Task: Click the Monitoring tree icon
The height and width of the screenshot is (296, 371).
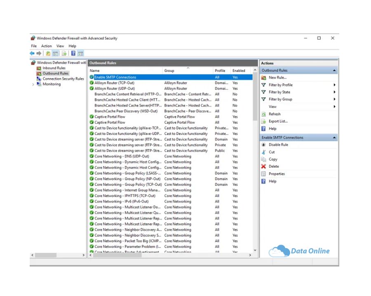Action: click(x=39, y=84)
